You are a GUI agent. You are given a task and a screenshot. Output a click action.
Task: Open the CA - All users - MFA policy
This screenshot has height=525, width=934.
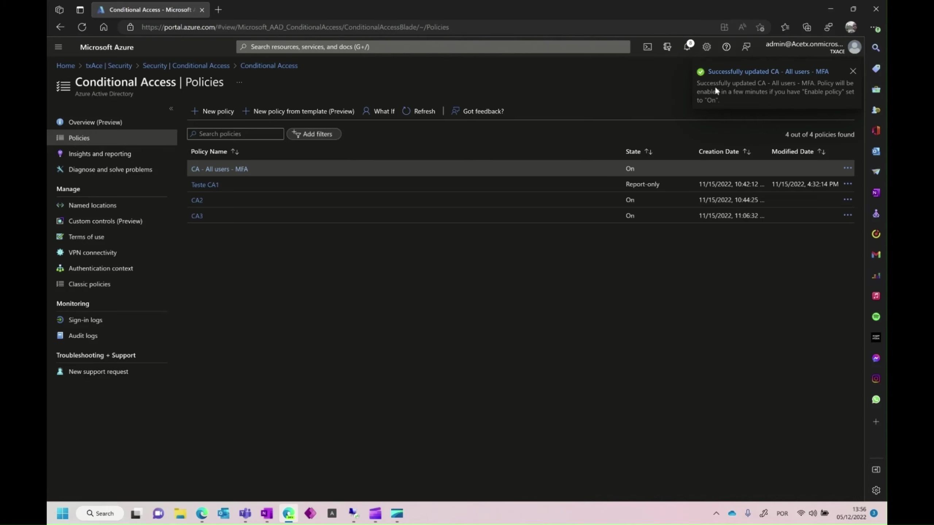click(219, 169)
